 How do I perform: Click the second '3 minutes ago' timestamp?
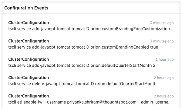pyautogui.click(x=162, y=41)
